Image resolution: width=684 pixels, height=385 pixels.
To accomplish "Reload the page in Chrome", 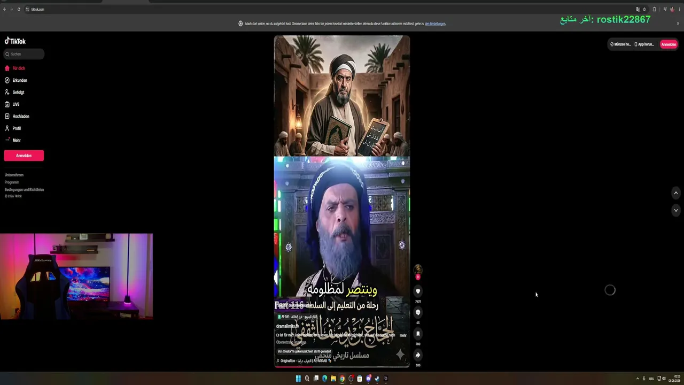I will pos(19,9).
